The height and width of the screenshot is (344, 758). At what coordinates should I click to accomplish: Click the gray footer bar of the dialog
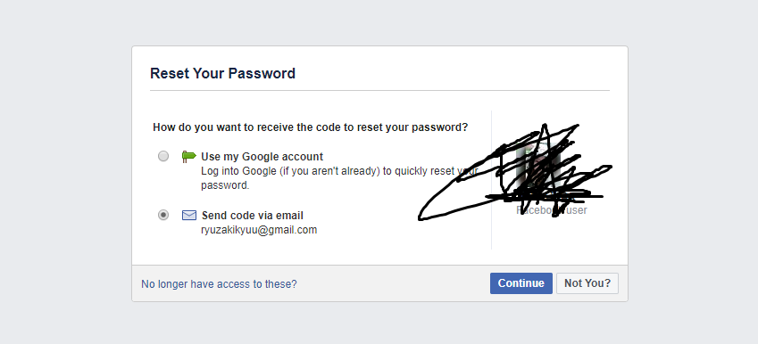(x=379, y=283)
